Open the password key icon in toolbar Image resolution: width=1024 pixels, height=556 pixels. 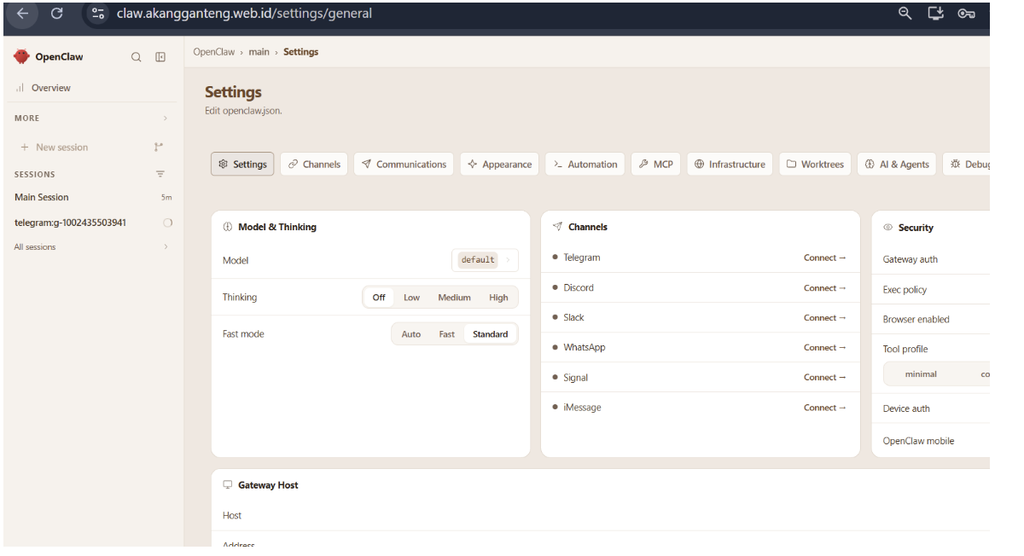(966, 13)
